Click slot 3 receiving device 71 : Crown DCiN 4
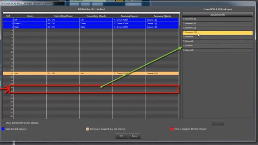 tap(129, 27)
